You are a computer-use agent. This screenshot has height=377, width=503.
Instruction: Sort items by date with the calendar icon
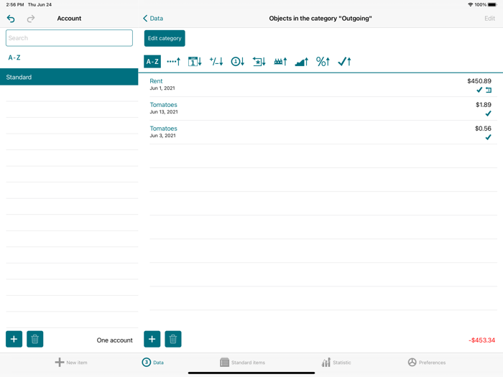point(195,61)
